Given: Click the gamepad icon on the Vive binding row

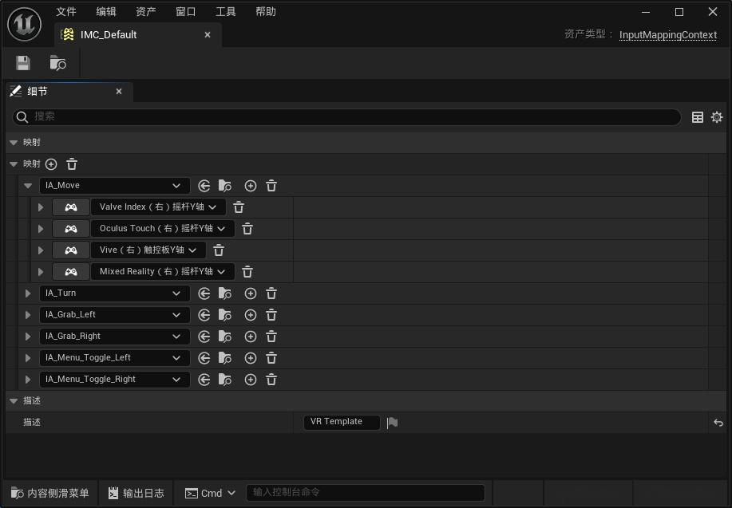Looking at the screenshot, I should click(x=70, y=250).
